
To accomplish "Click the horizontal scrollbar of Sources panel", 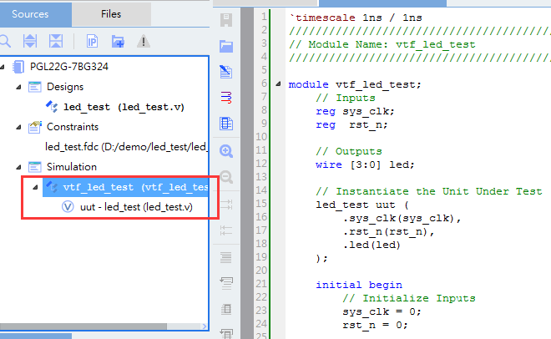I will [x=83, y=326].
